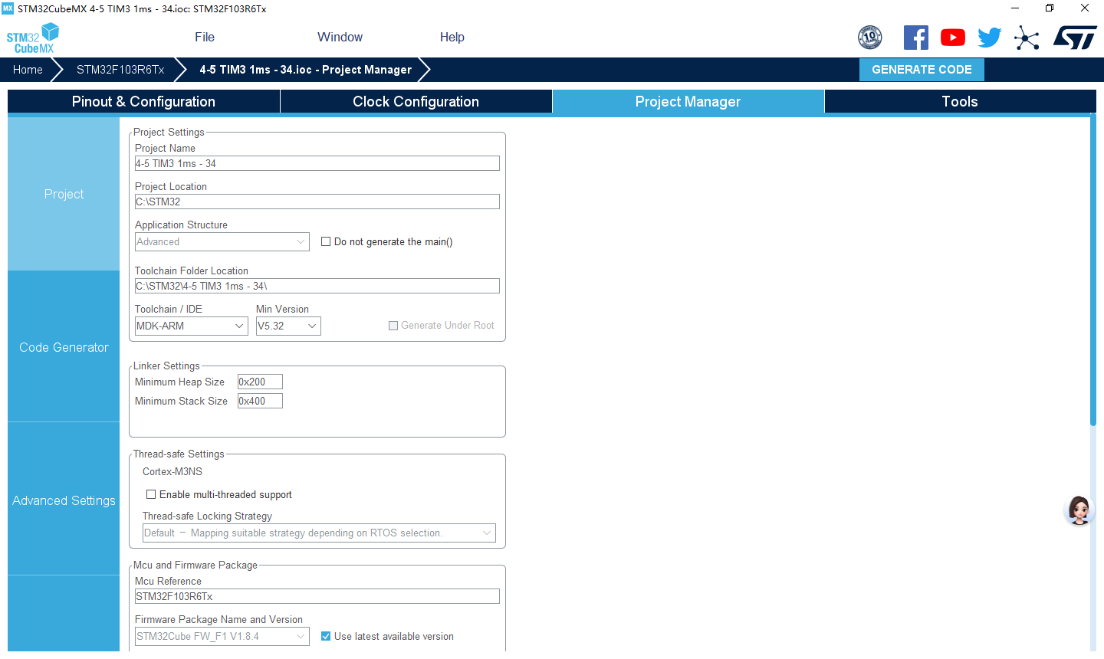Open the Help menu

click(452, 37)
